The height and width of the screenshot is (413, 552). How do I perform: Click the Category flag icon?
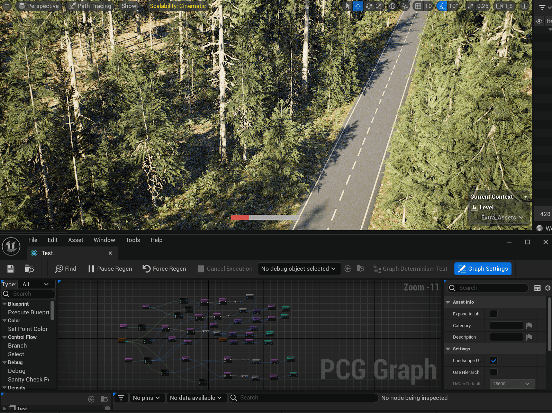pyautogui.click(x=529, y=325)
